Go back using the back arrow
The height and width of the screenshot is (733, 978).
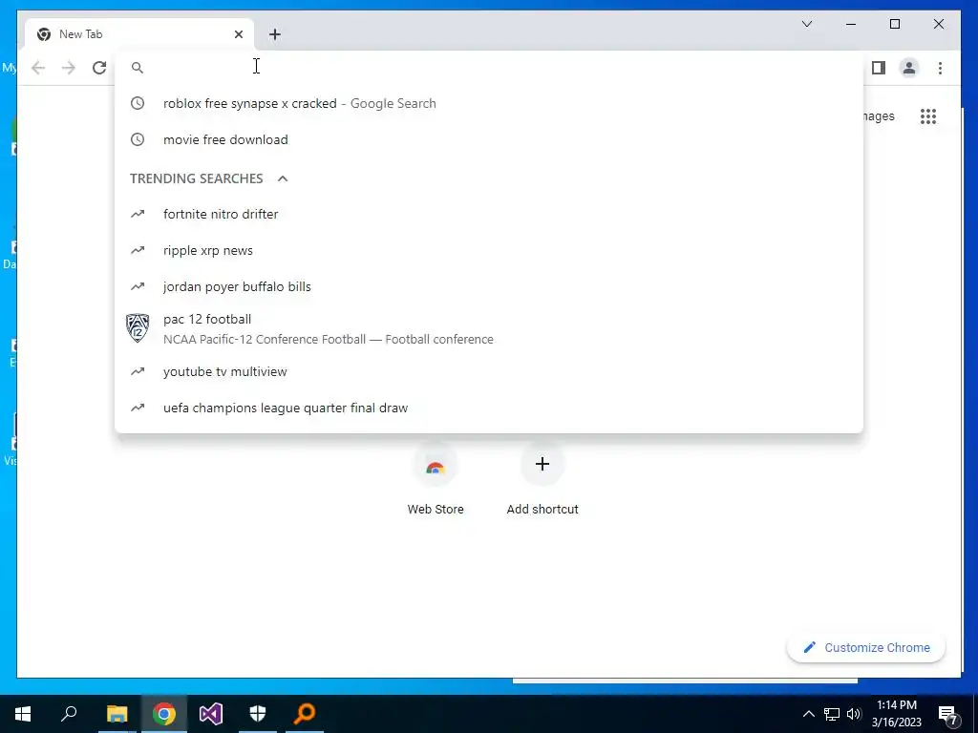[38, 68]
